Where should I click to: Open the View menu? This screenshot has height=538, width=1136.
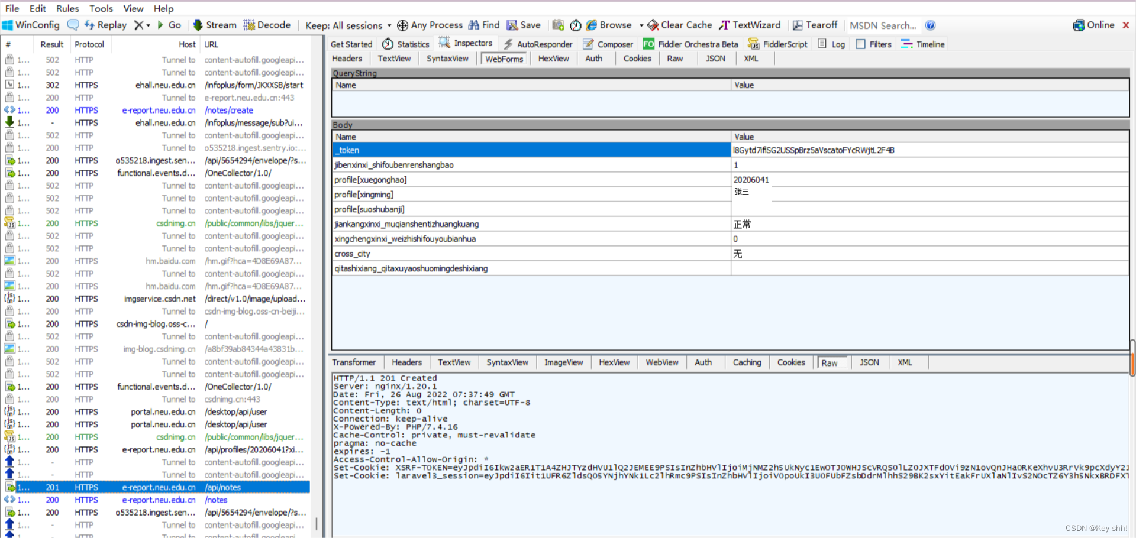click(x=133, y=8)
